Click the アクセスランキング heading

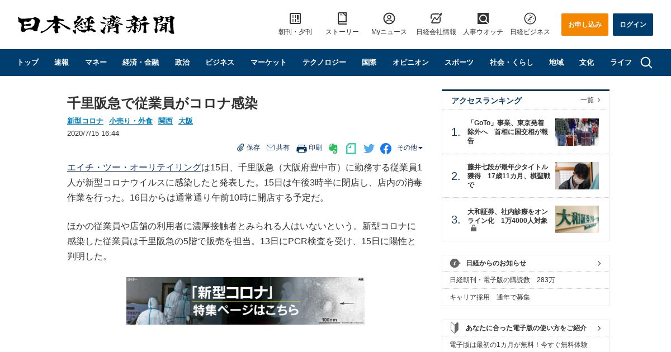coord(486,101)
